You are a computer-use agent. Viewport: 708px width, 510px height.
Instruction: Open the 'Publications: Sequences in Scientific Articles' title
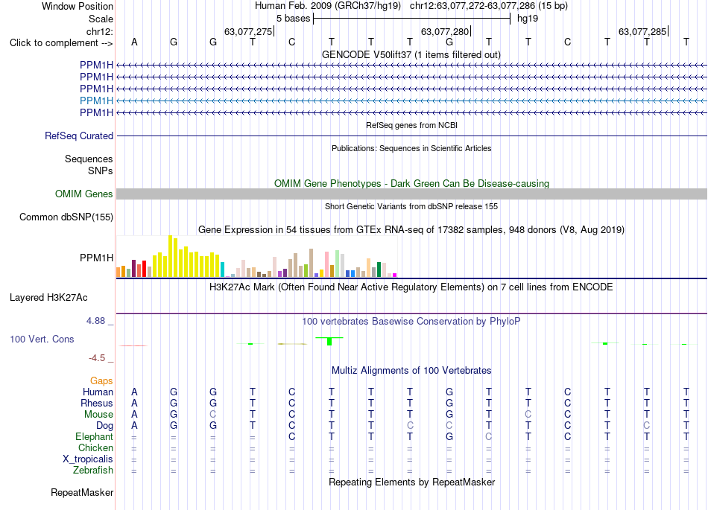411,148
